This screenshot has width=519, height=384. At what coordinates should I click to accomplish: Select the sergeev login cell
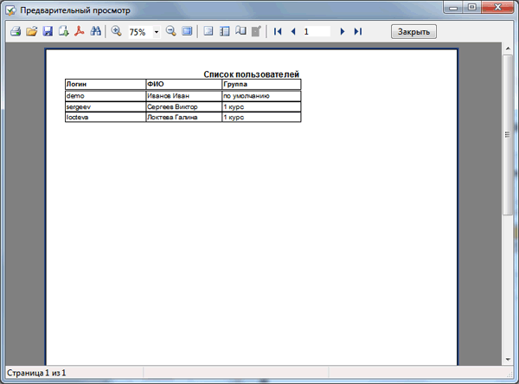106,107
